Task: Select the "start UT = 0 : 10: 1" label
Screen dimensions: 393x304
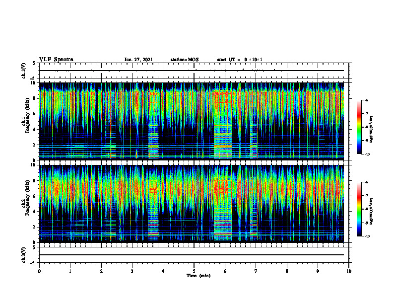Action: pos(240,60)
